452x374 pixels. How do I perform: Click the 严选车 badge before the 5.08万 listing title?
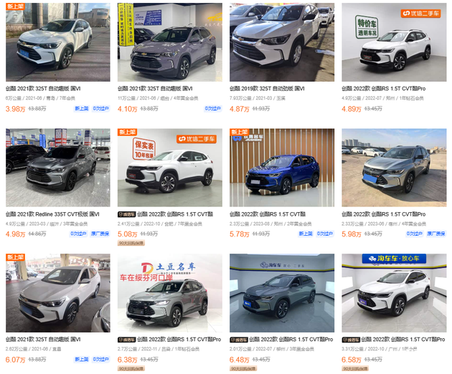pyautogui.click(x=126, y=214)
